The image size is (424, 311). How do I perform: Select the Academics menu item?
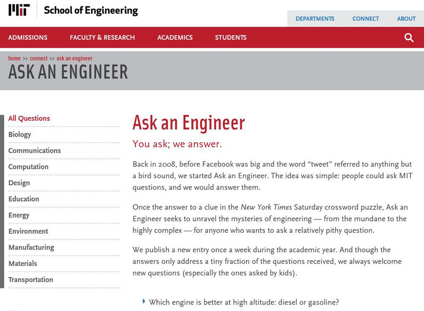tap(175, 38)
